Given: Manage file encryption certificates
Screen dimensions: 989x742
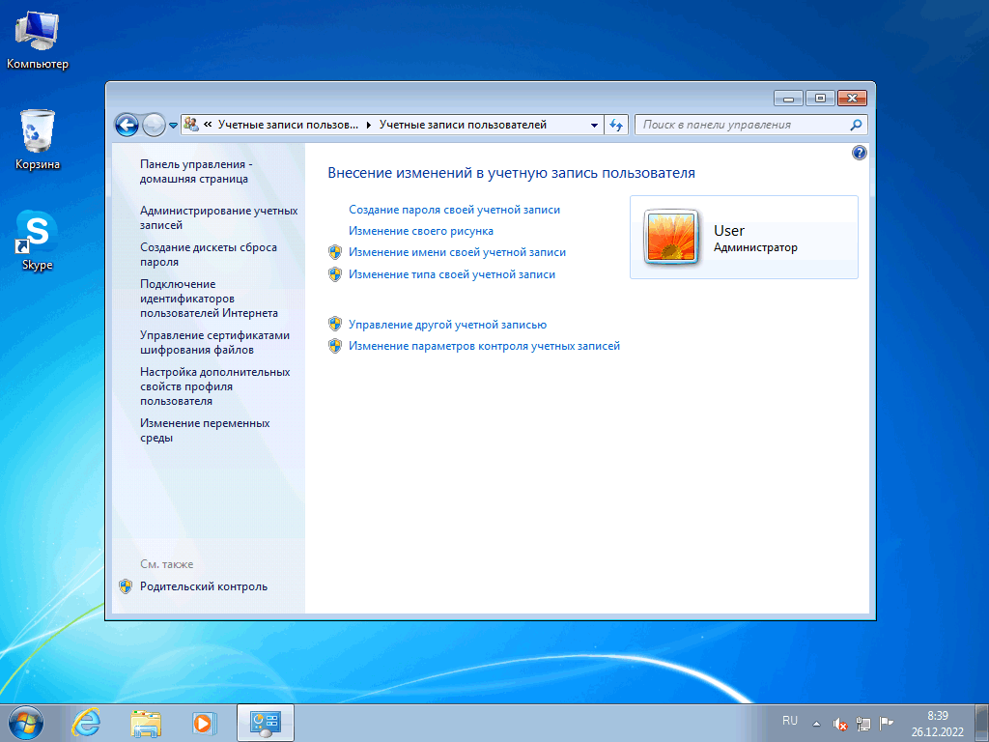Looking at the screenshot, I should point(214,343).
